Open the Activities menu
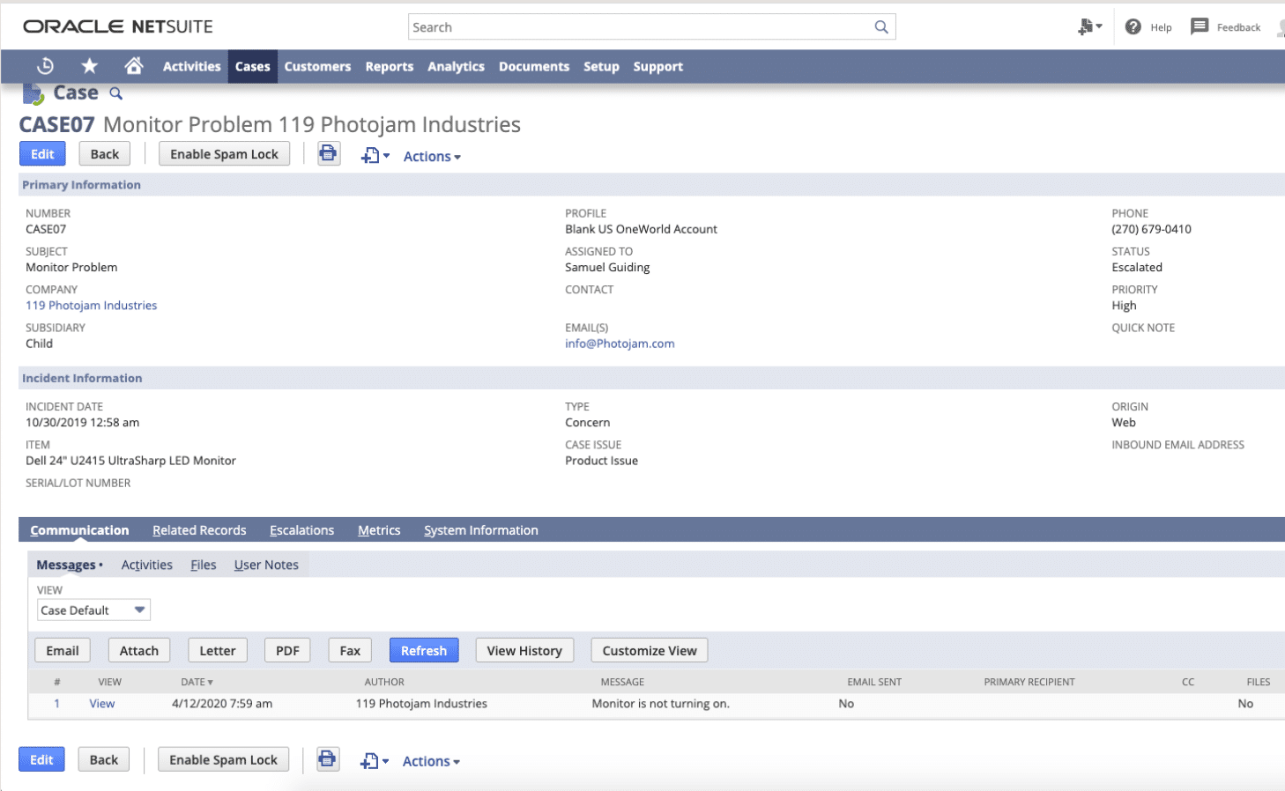Screen dimensions: 1285x791 pos(191,66)
